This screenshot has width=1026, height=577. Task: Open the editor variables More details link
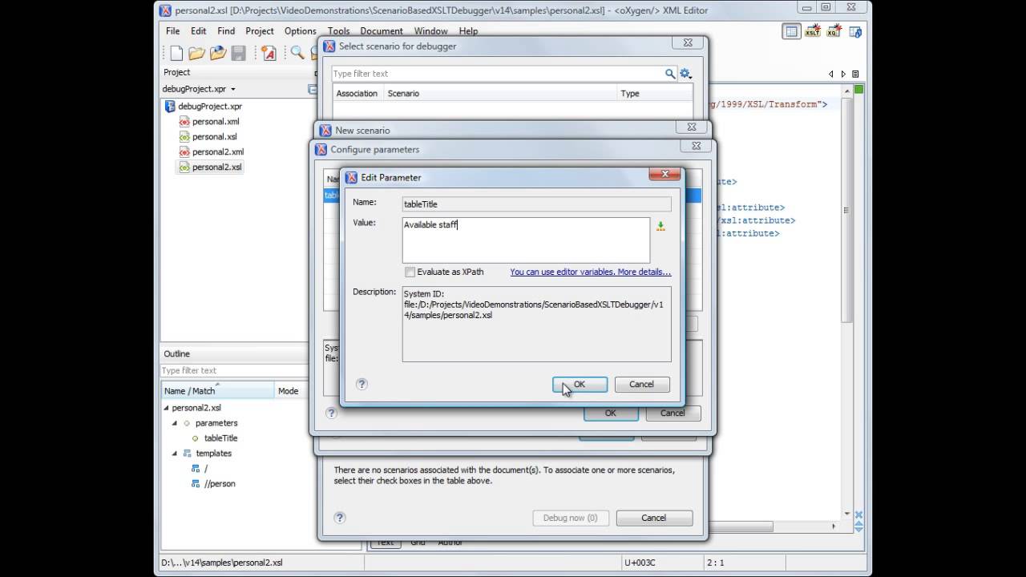(x=590, y=272)
